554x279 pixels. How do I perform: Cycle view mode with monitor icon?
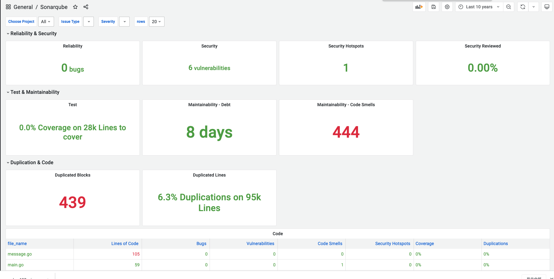(x=547, y=7)
